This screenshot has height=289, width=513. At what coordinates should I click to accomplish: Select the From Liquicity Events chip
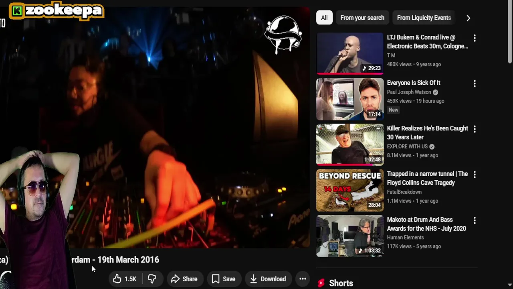click(x=424, y=18)
